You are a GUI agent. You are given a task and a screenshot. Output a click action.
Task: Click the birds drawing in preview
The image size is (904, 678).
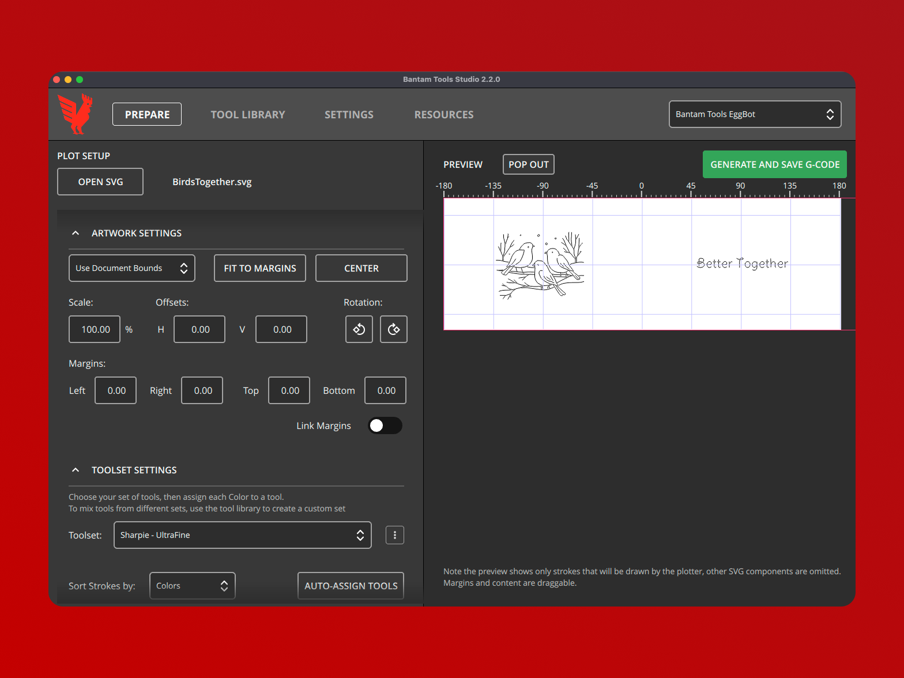(540, 265)
